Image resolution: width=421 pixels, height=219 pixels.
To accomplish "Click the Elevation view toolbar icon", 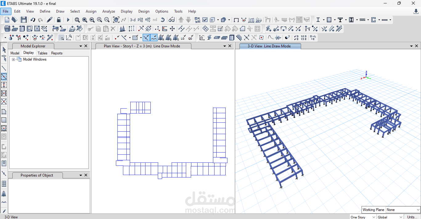I will pos(148,20).
